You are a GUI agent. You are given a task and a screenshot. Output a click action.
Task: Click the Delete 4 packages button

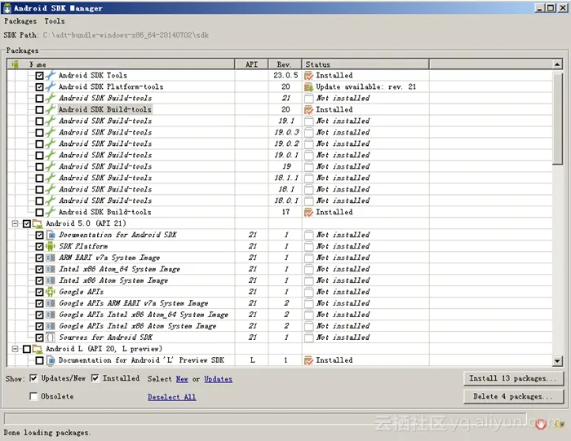point(513,397)
